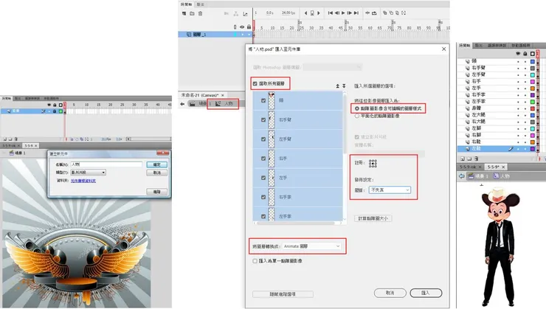Screen dimensions: 546x309
Task: Click the 人物 symbol breadcrumb in center window
Action: [x=224, y=104]
